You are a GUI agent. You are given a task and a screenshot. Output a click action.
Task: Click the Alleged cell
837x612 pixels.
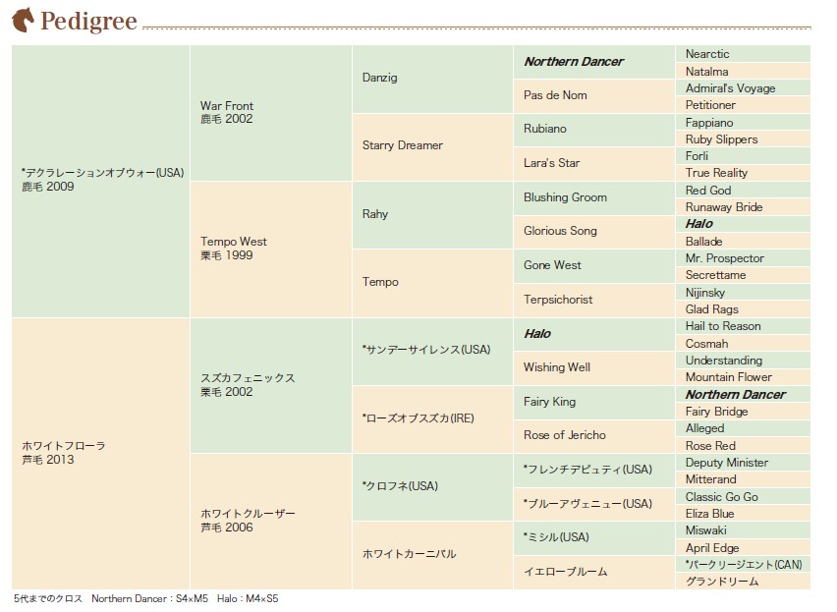[x=743, y=428]
